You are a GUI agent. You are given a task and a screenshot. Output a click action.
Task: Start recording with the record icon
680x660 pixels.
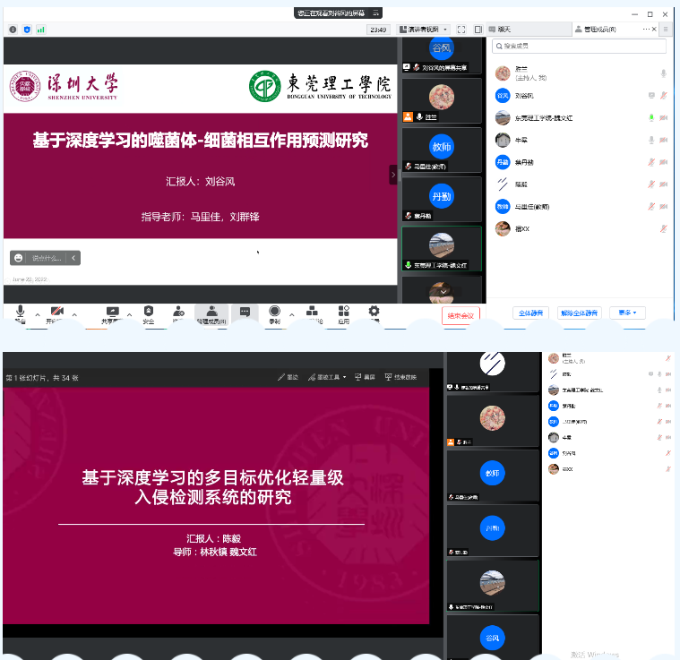tap(275, 313)
